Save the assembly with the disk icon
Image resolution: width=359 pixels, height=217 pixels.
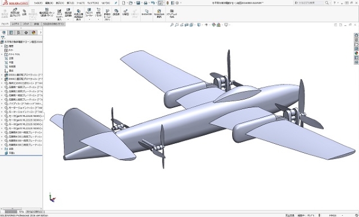(x=138, y=3)
